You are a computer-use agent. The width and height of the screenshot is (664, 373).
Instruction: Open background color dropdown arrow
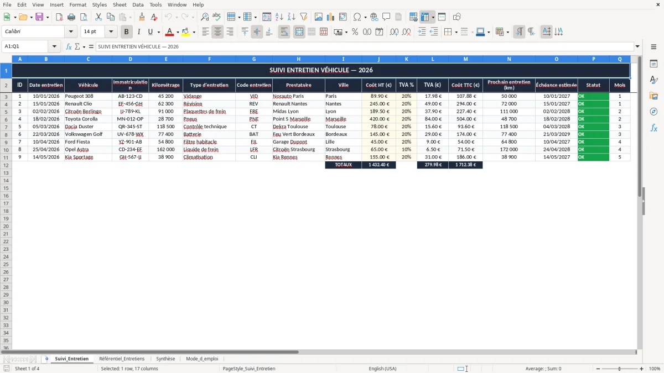[x=194, y=32]
